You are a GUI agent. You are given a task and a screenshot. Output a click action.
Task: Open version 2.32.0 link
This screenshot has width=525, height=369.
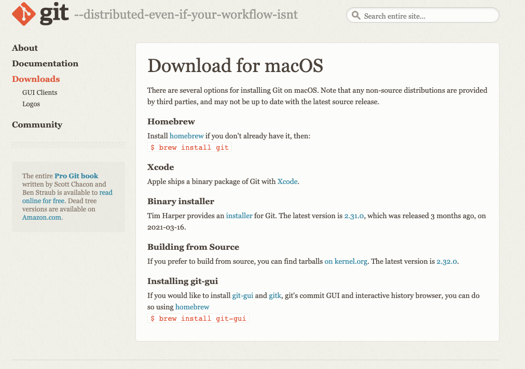tap(447, 261)
